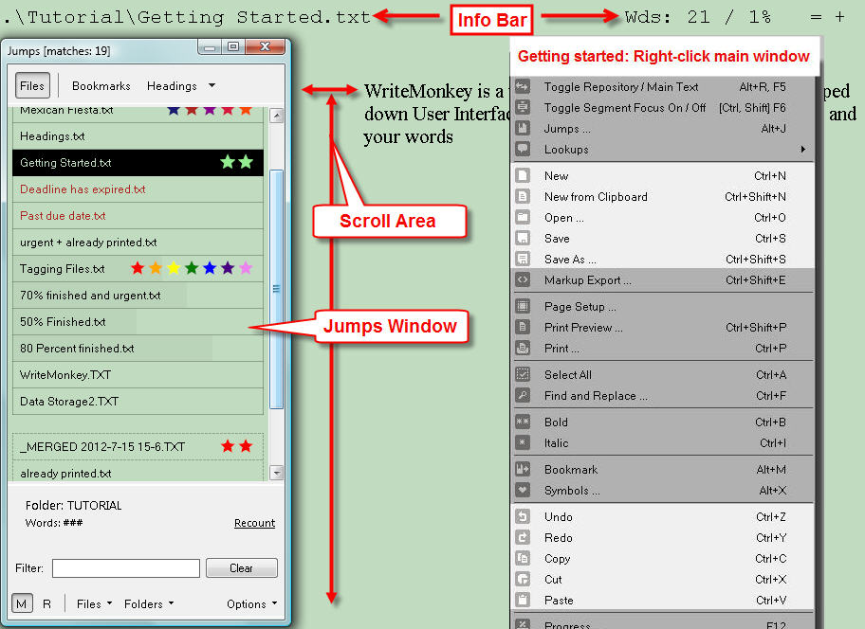Click the Bold icon in menu
This screenshot has width=865, height=629.
(x=523, y=422)
